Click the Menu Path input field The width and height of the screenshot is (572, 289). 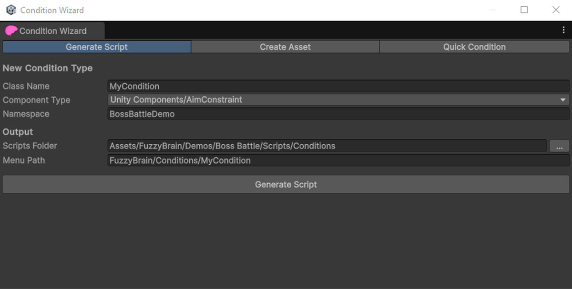click(x=338, y=160)
